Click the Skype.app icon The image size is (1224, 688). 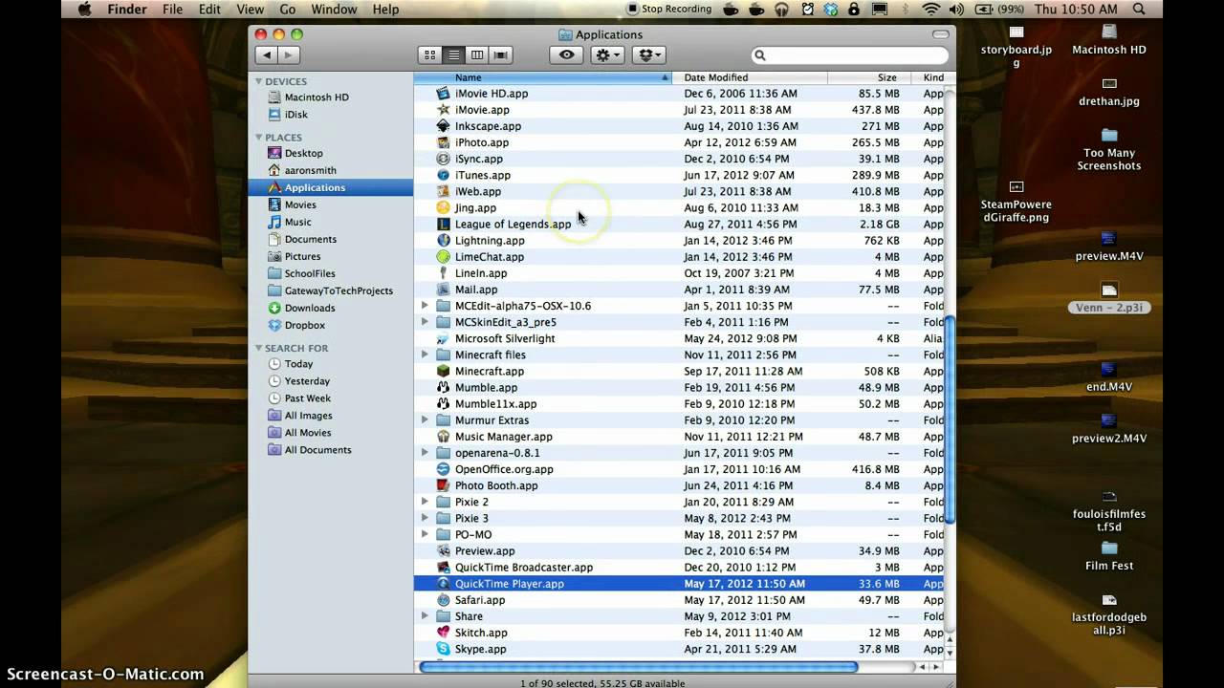pyautogui.click(x=443, y=649)
